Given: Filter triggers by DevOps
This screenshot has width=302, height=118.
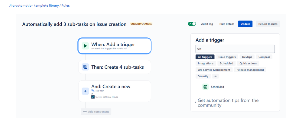Looking at the screenshot, I should [x=247, y=57].
